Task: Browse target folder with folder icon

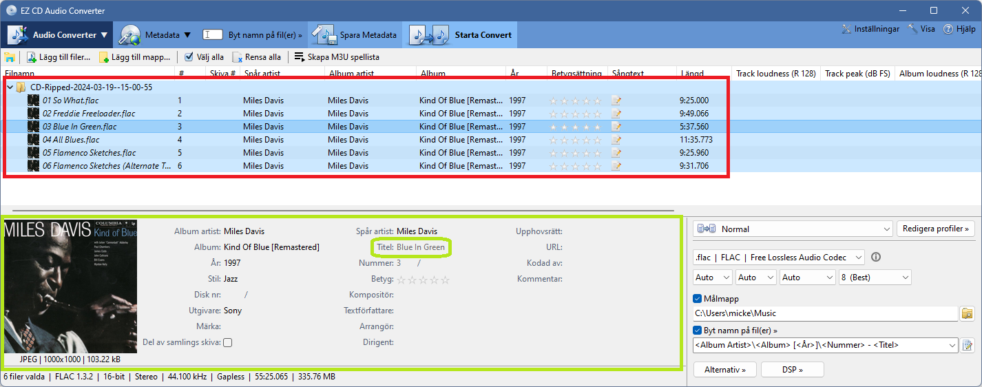Action: click(968, 313)
